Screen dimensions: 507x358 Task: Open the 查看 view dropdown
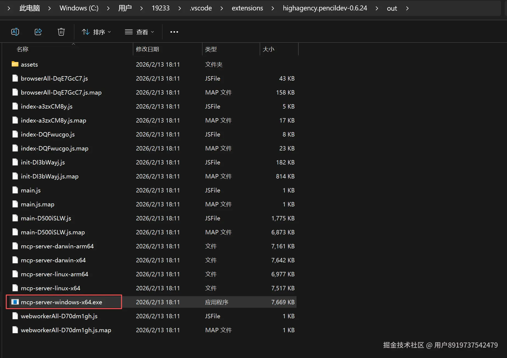[140, 32]
